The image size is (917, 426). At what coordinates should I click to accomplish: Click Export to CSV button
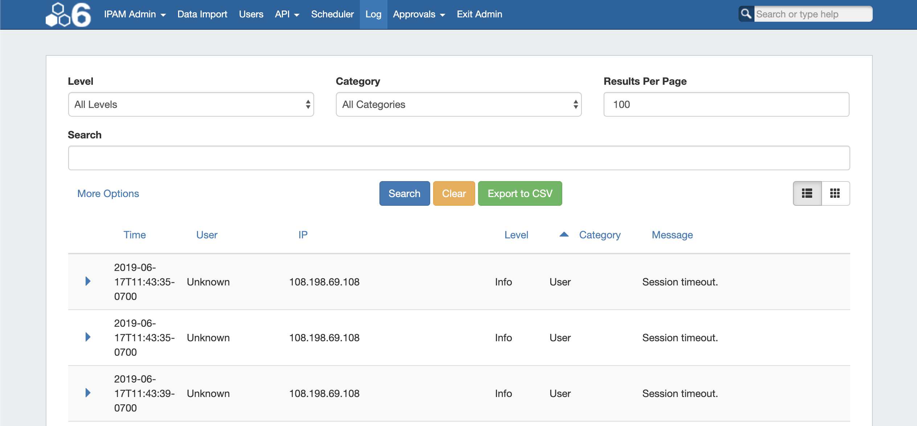tap(520, 193)
